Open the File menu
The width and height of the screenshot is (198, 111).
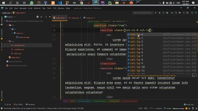tap(6, 8)
